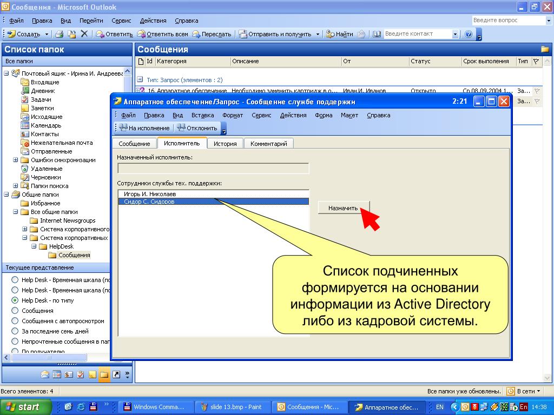Launch Internet Explorer from Quick Launch

[x=81, y=407]
